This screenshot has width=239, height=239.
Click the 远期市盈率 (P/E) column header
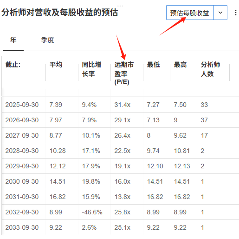pos(124,73)
